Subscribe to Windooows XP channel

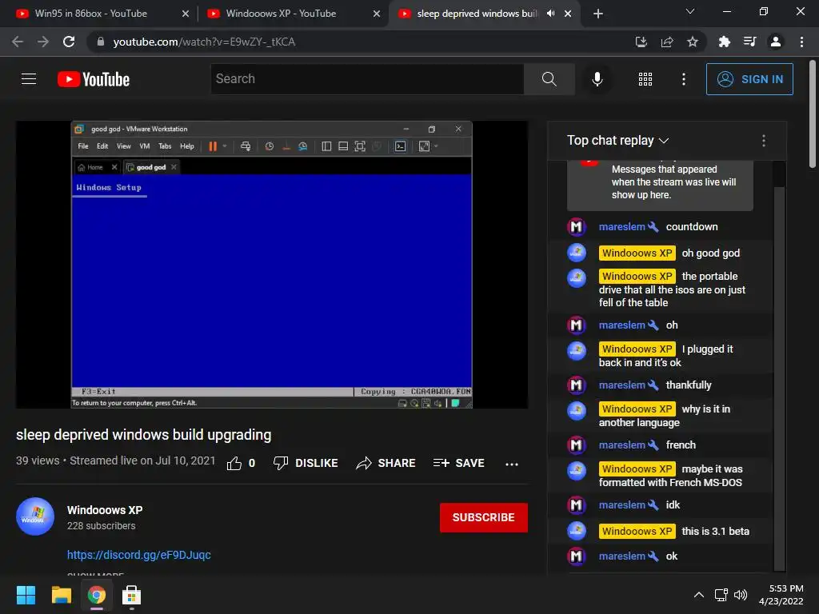click(484, 517)
